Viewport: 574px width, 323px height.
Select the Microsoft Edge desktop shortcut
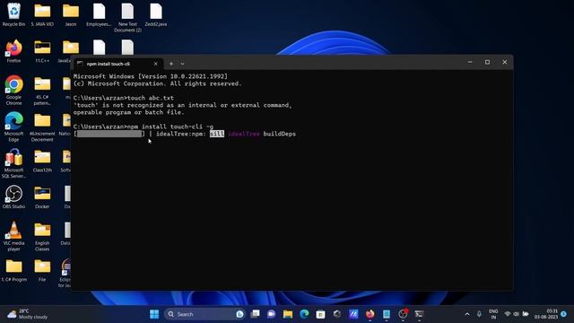click(x=14, y=127)
